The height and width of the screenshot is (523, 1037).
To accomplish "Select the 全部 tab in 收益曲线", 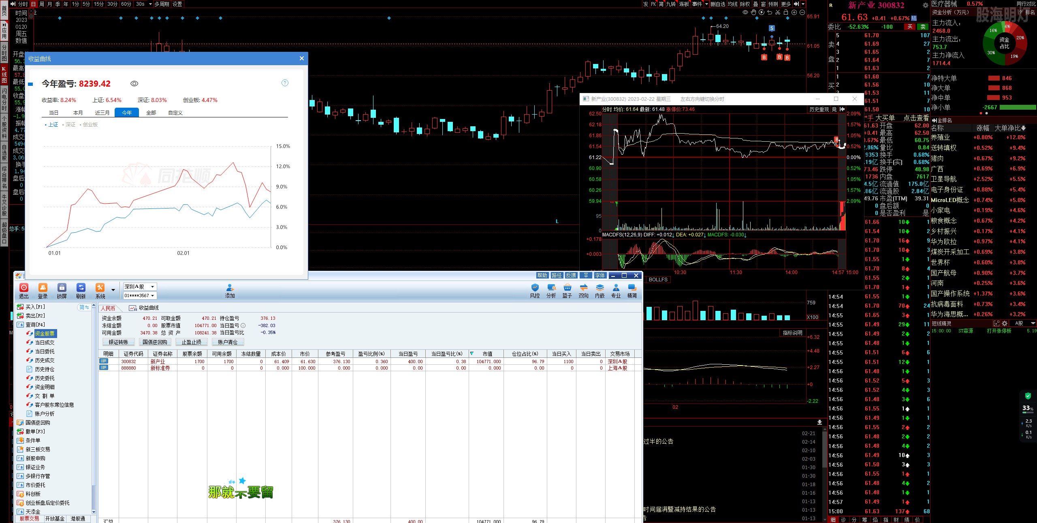I will pos(151,113).
